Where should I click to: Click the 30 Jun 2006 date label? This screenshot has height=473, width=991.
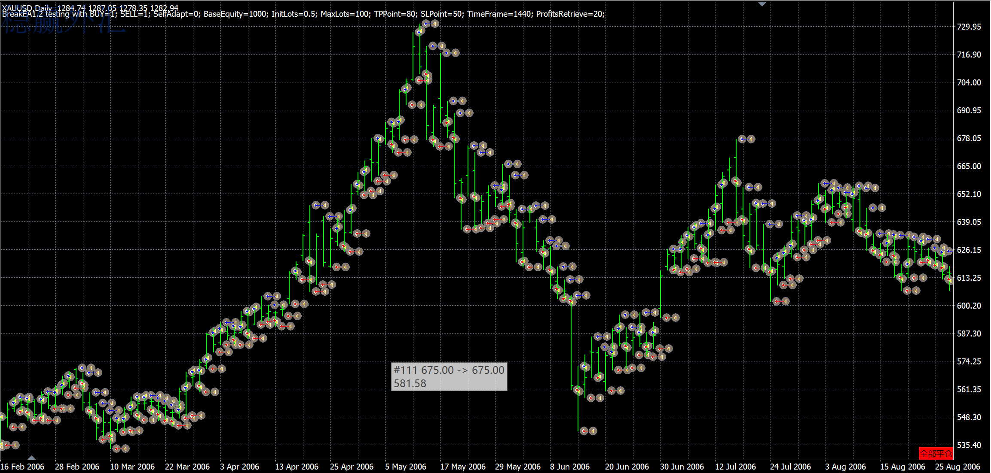(682, 467)
